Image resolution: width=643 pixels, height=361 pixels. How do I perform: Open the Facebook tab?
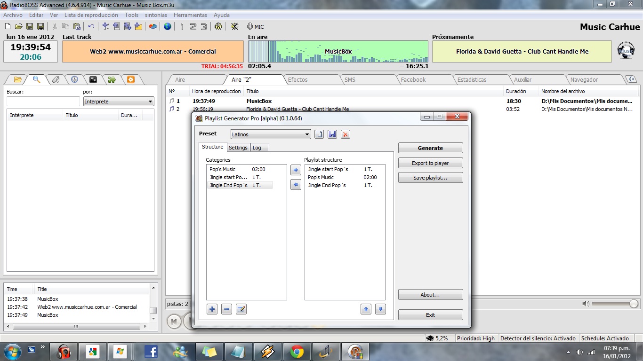click(x=413, y=80)
